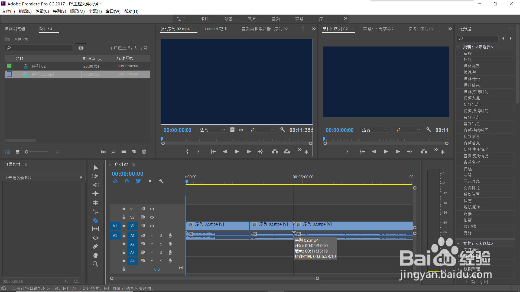Open program monitor resolution 1/2 dropdown
The height and width of the screenshot is (292, 520).
tap(407, 130)
